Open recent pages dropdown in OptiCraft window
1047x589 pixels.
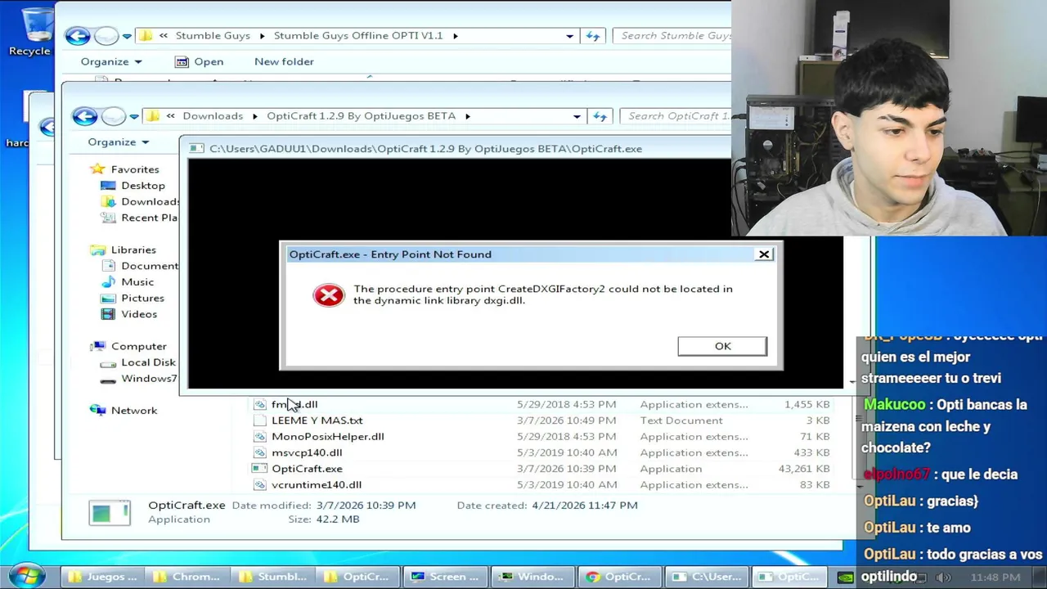(134, 116)
